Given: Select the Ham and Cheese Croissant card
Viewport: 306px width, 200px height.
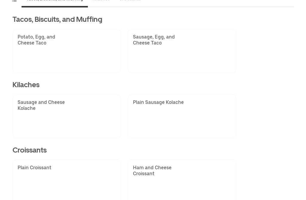Looking at the screenshot, I should [x=182, y=181].
